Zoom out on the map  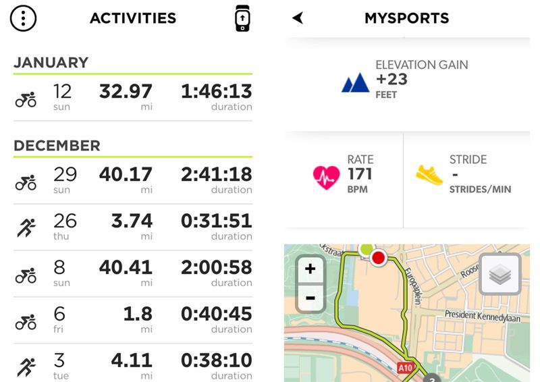click(x=310, y=297)
